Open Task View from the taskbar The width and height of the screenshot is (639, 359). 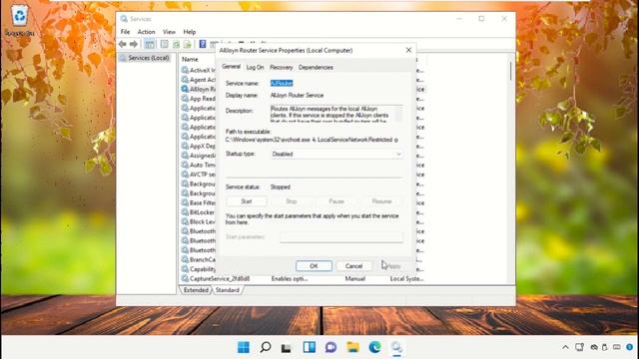287,347
